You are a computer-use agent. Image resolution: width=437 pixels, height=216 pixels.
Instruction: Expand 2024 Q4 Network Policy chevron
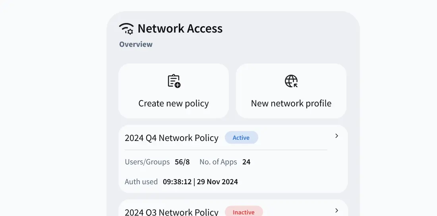pos(336,136)
